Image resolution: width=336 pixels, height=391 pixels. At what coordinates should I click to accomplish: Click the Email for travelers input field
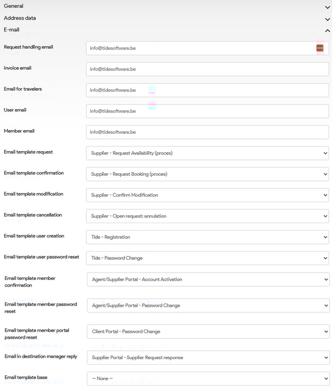pyautogui.click(x=207, y=91)
